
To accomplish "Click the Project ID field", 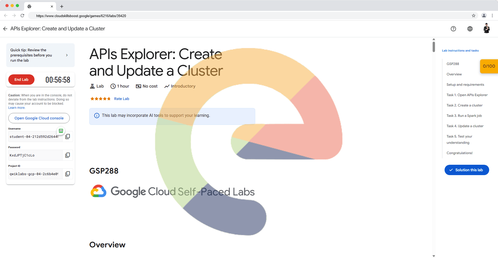I will tap(36, 174).
